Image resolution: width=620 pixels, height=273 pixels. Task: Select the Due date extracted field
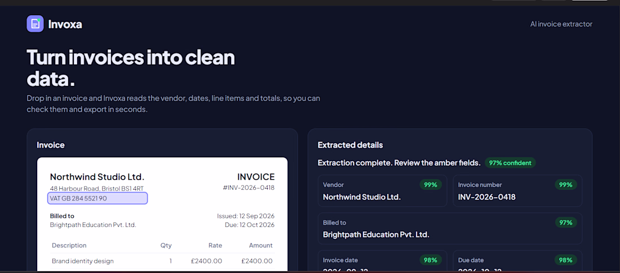[517, 262]
